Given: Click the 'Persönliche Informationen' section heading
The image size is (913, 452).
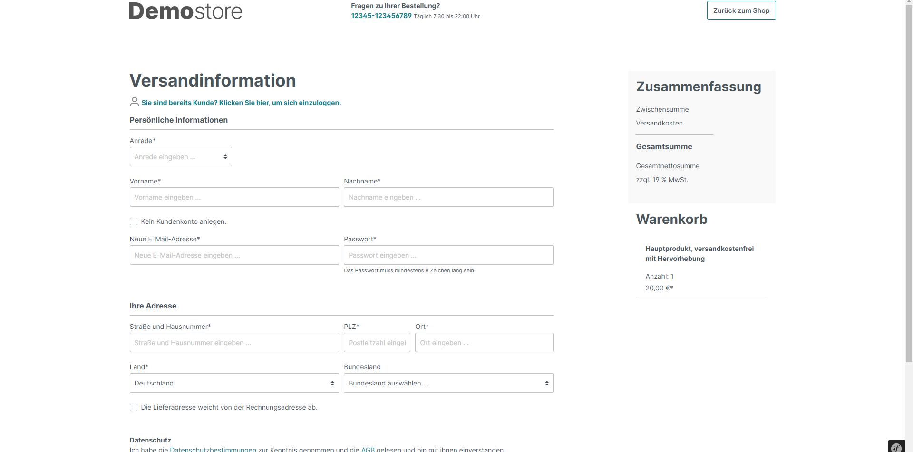Looking at the screenshot, I should click(179, 120).
